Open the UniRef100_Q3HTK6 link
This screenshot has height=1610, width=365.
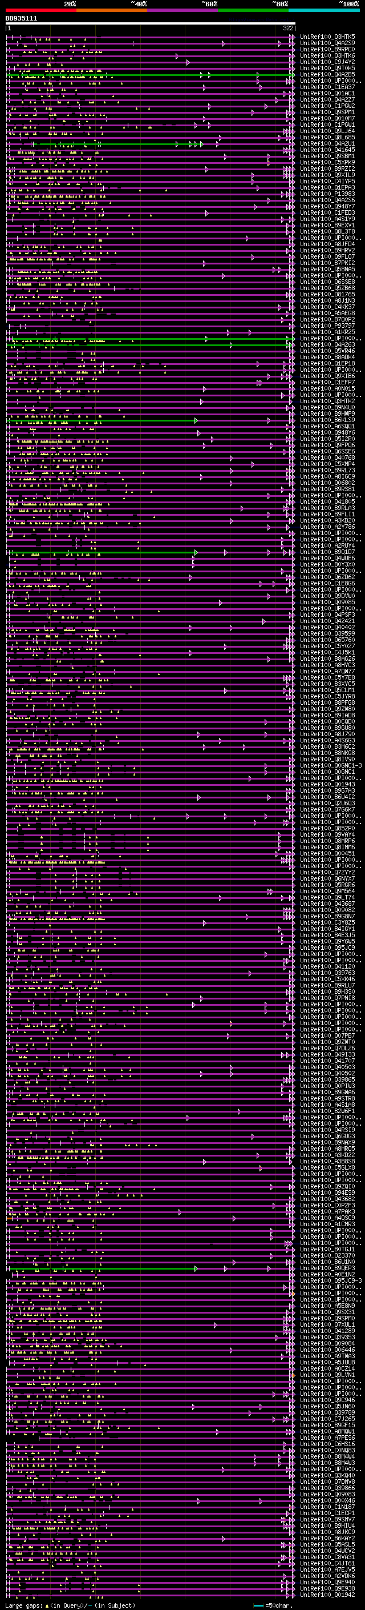pos(327,56)
